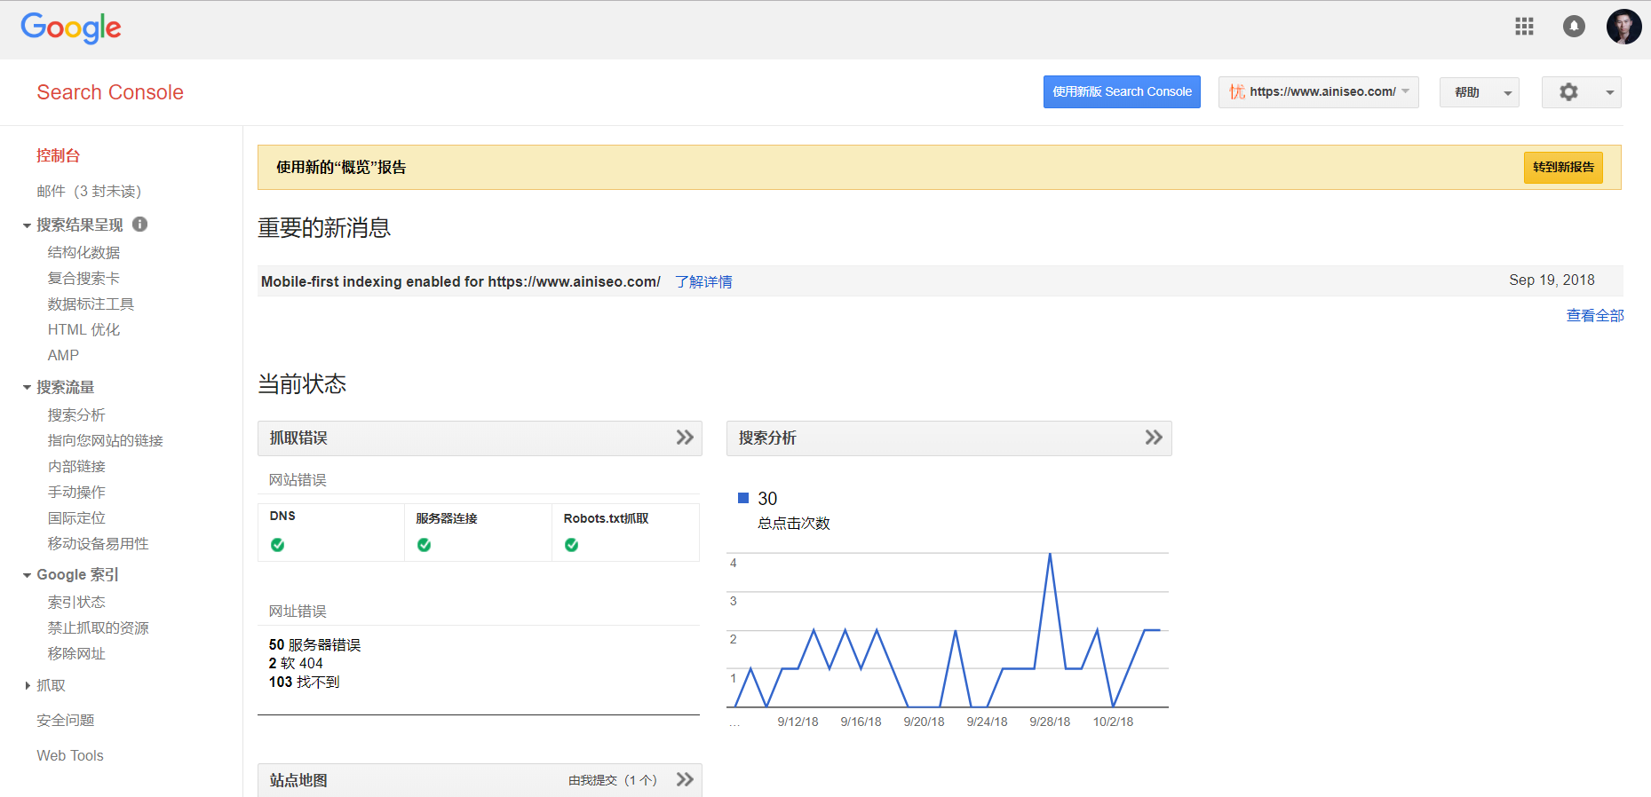
Task: Click the Google logo
Action: coord(71,28)
